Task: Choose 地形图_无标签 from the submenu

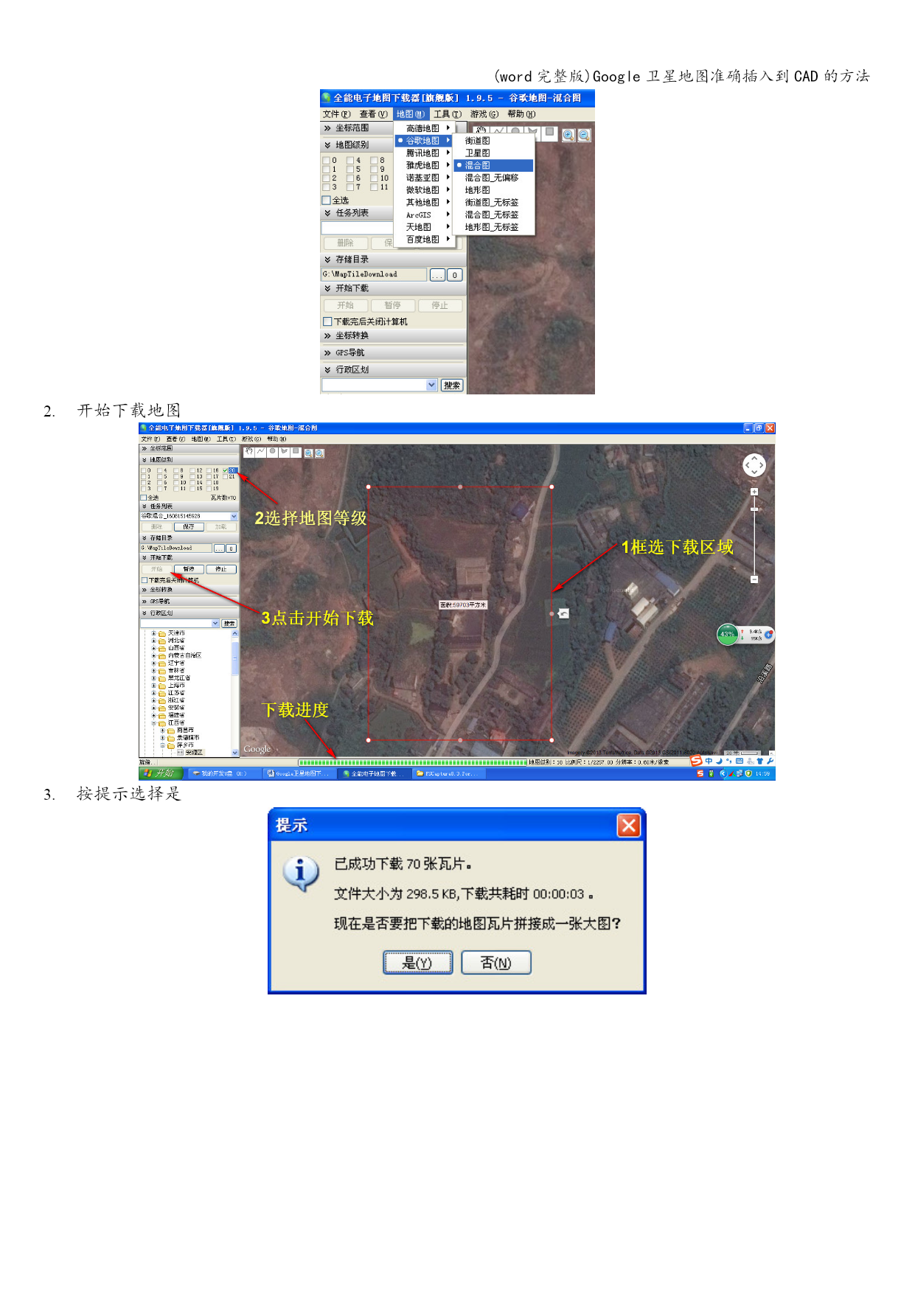Action: click(x=492, y=227)
